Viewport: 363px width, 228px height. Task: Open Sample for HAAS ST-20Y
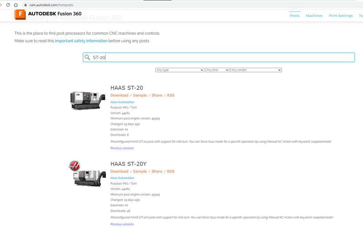pyautogui.click(x=140, y=171)
